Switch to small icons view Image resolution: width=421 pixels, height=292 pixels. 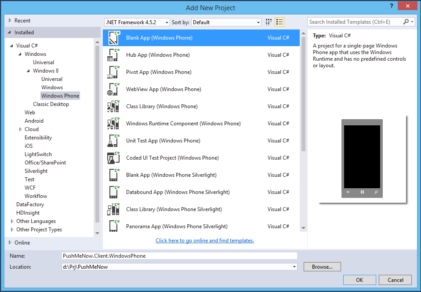[269, 22]
